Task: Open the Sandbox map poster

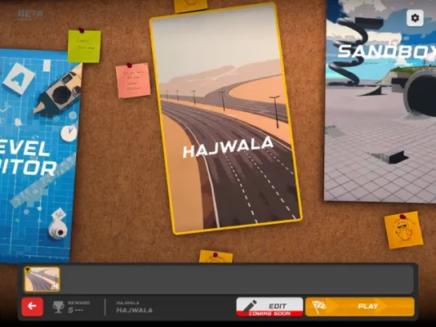Action: [380, 101]
